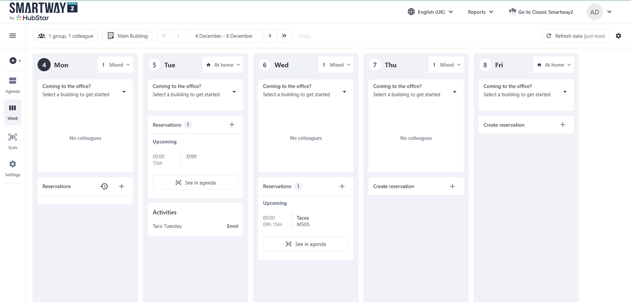Click the Refresh data button

575,36
